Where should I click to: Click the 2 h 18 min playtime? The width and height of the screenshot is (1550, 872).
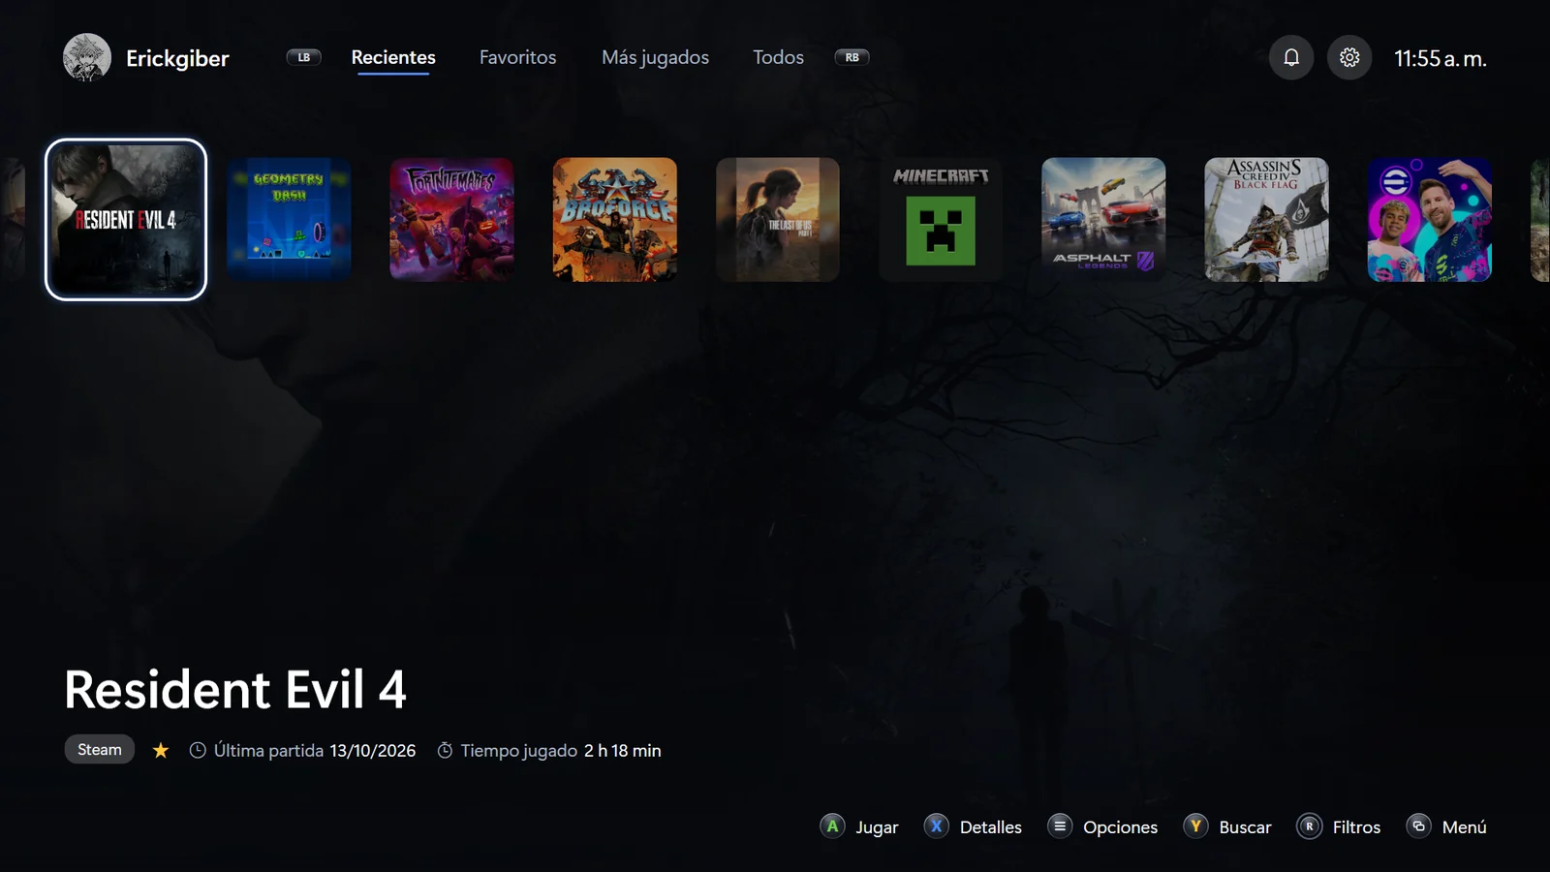click(x=623, y=751)
